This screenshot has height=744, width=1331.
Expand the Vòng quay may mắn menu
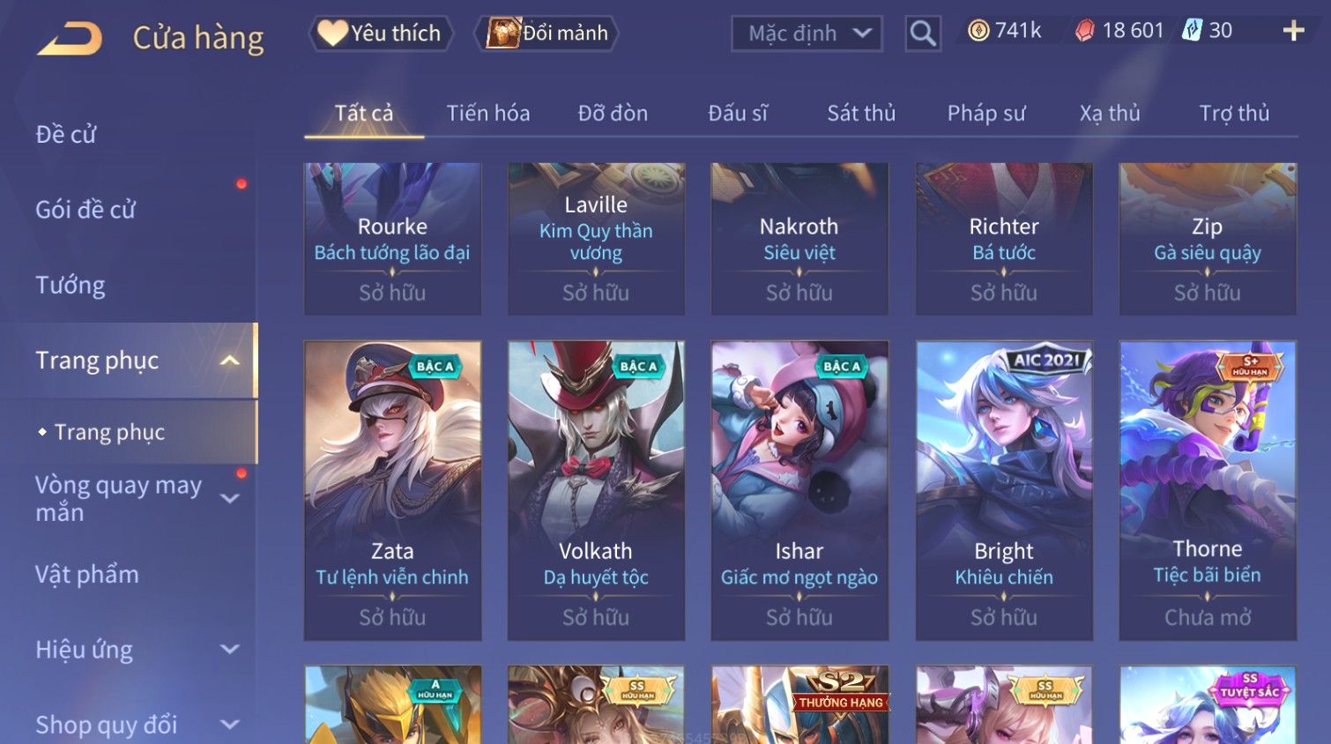point(229,499)
